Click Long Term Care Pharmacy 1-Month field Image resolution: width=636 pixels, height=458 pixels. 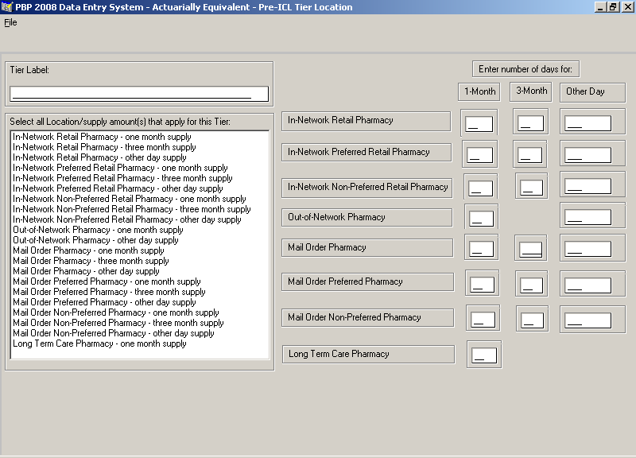tap(484, 355)
